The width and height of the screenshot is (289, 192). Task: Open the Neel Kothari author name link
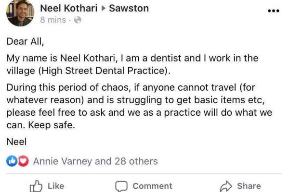(x=68, y=8)
